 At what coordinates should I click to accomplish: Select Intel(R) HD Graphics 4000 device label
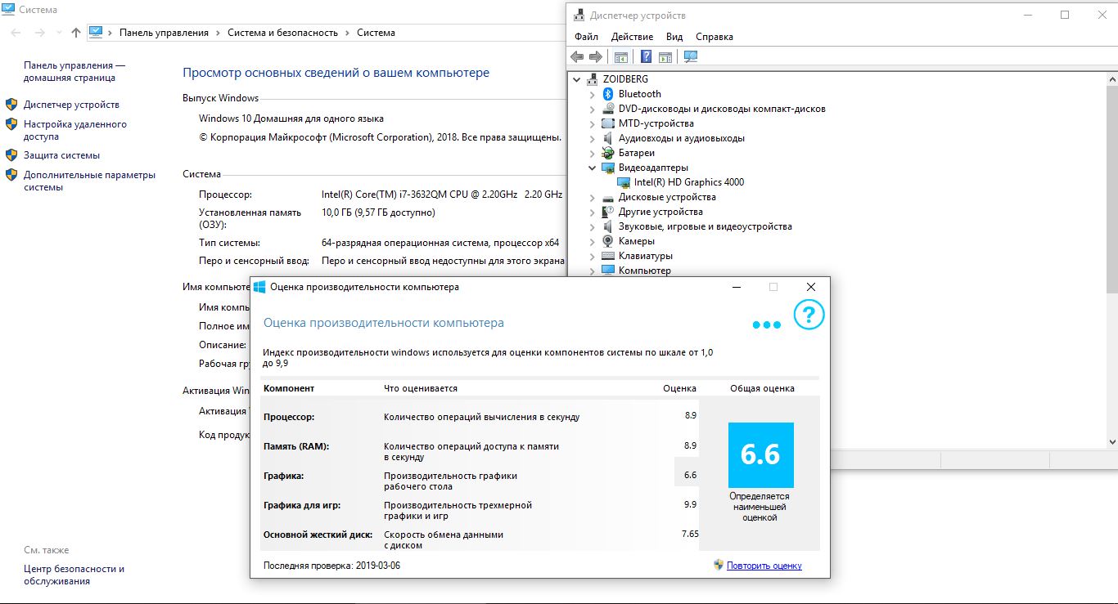tap(689, 182)
